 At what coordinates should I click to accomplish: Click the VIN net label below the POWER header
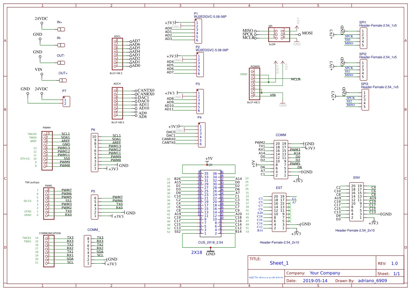coord(273,95)
